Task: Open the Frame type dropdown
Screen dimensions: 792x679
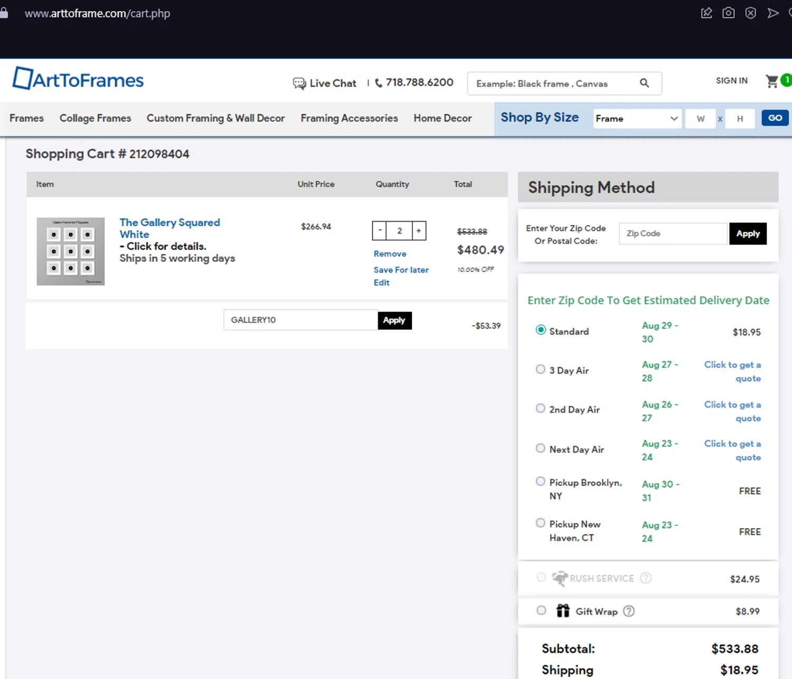Action: pos(637,118)
